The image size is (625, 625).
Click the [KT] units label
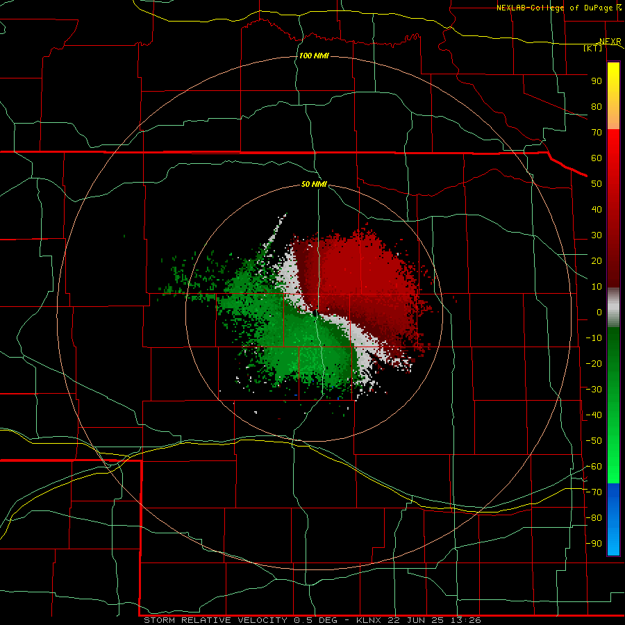pos(593,48)
